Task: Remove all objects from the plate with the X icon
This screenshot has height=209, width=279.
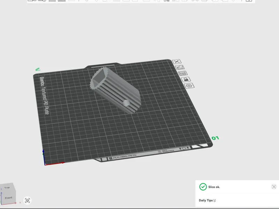Action: pos(177,62)
